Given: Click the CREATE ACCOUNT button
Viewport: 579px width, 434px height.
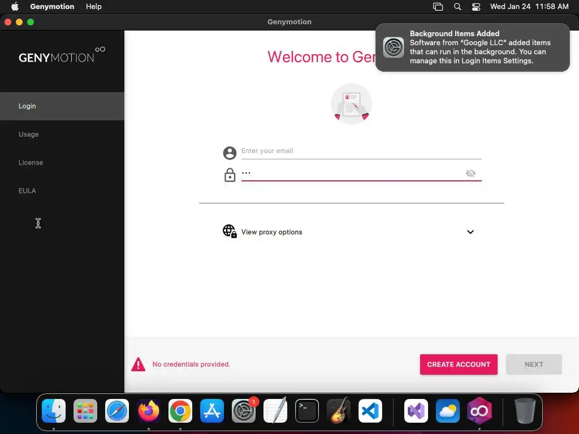Looking at the screenshot, I should 459,364.
